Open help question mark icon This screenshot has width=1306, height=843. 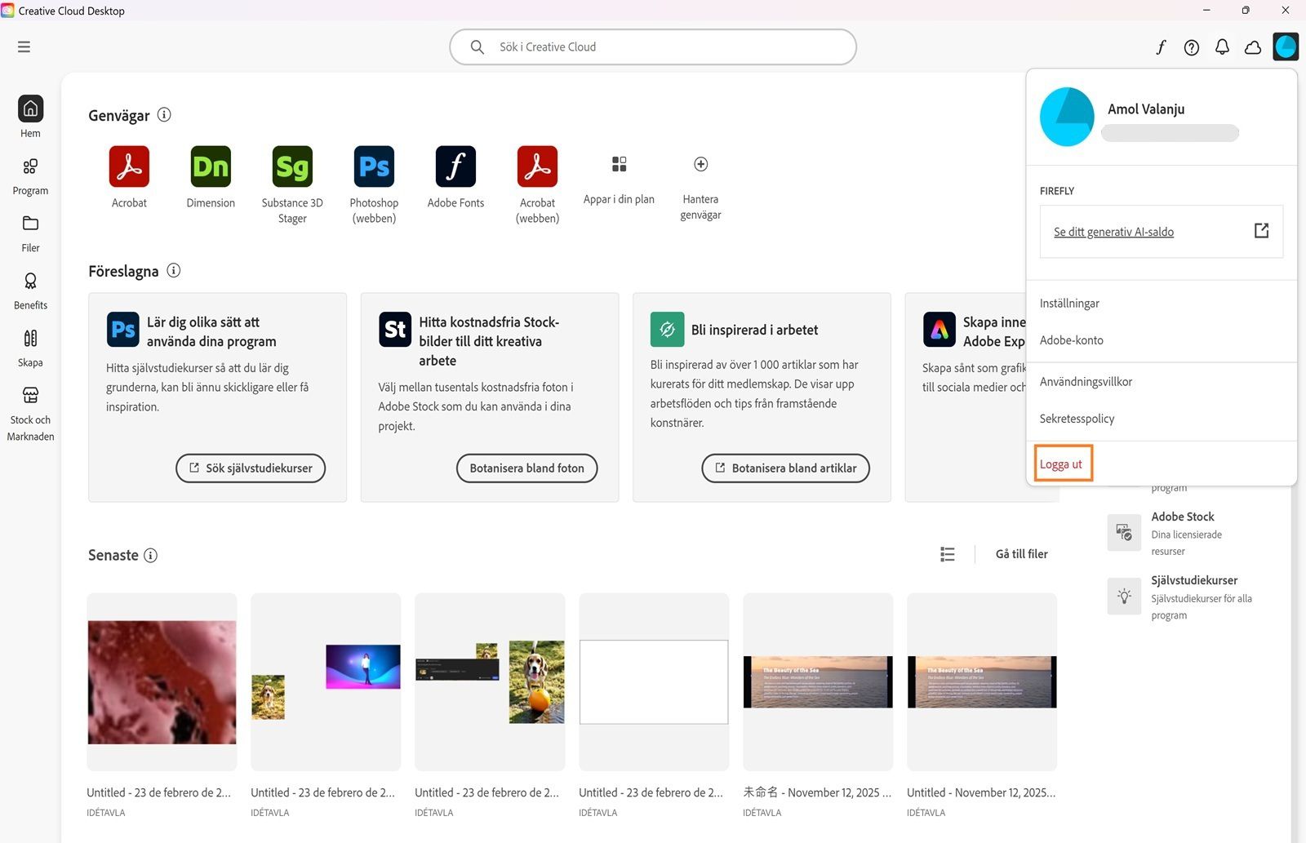click(1192, 47)
